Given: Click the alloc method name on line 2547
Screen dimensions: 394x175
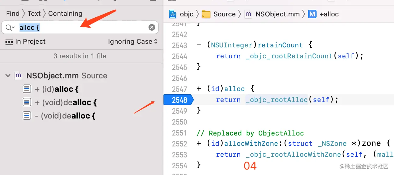Looking at the screenshot, I should tap(235, 89).
